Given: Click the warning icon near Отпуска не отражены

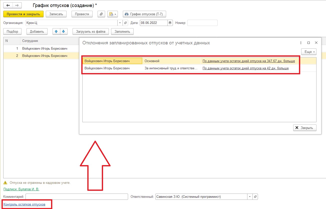Looking at the screenshot, I should [x=5, y=183].
